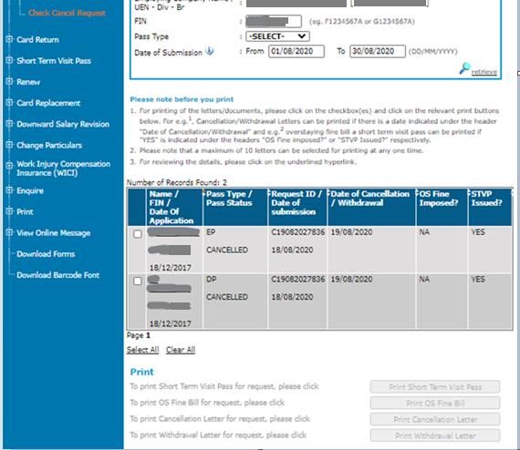Viewport: 520px width, 450px height.
Task: Open Downward Salary Revision menu item
Action: (x=63, y=124)
